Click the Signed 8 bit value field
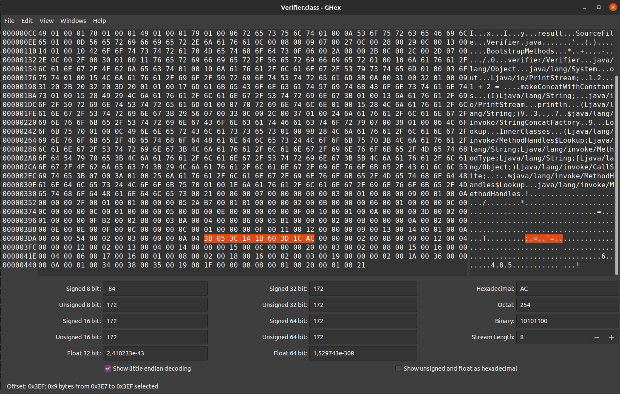Image resolution: width=620 pixels, height=394 pixels. [x=155, y=289]
